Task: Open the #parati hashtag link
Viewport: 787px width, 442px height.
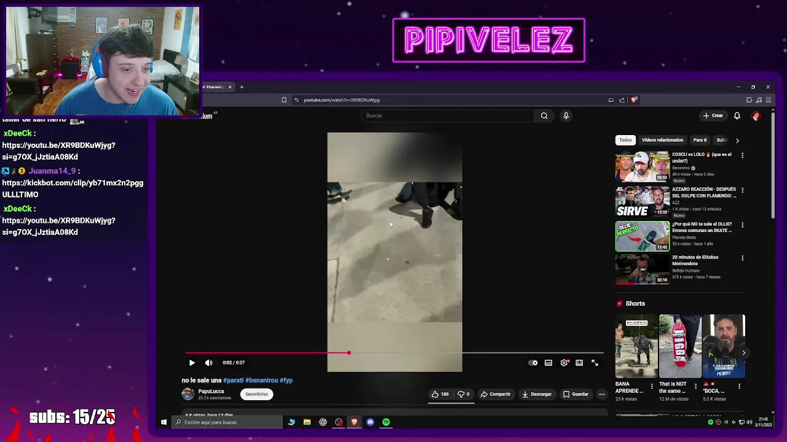Action: [x=233, y=380]
